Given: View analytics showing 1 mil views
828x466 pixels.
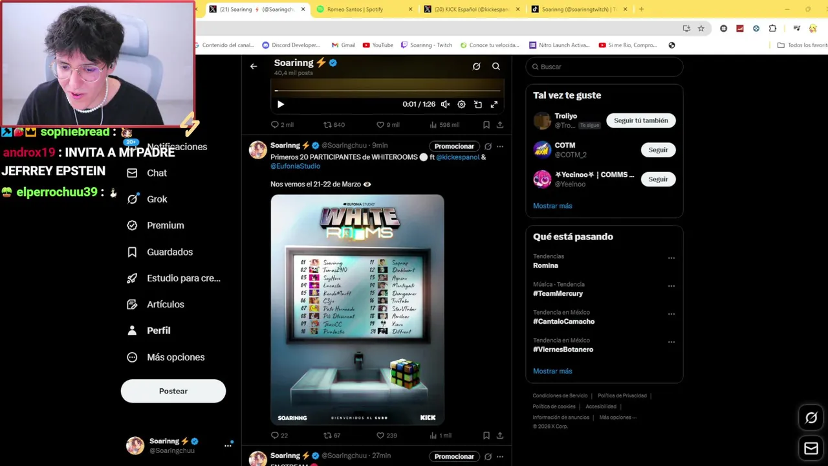Looking at the screenshot, I should coord(441,436).
